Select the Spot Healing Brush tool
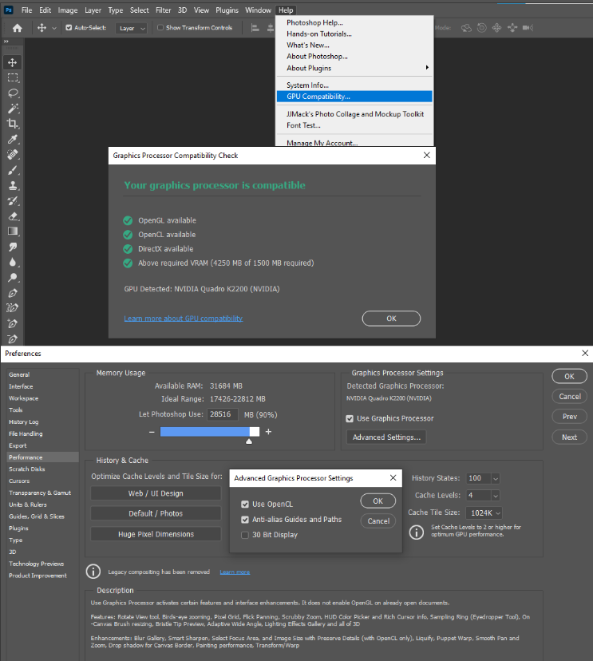The width and height of the screenshot is (593, 661). point(13,155)
